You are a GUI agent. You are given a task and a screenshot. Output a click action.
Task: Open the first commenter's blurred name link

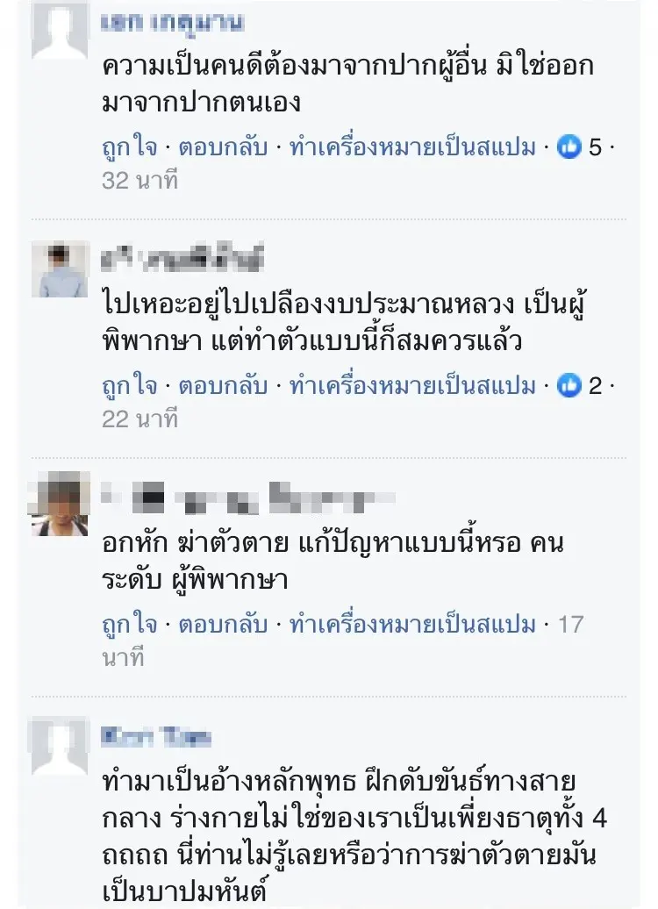[172, 23]
